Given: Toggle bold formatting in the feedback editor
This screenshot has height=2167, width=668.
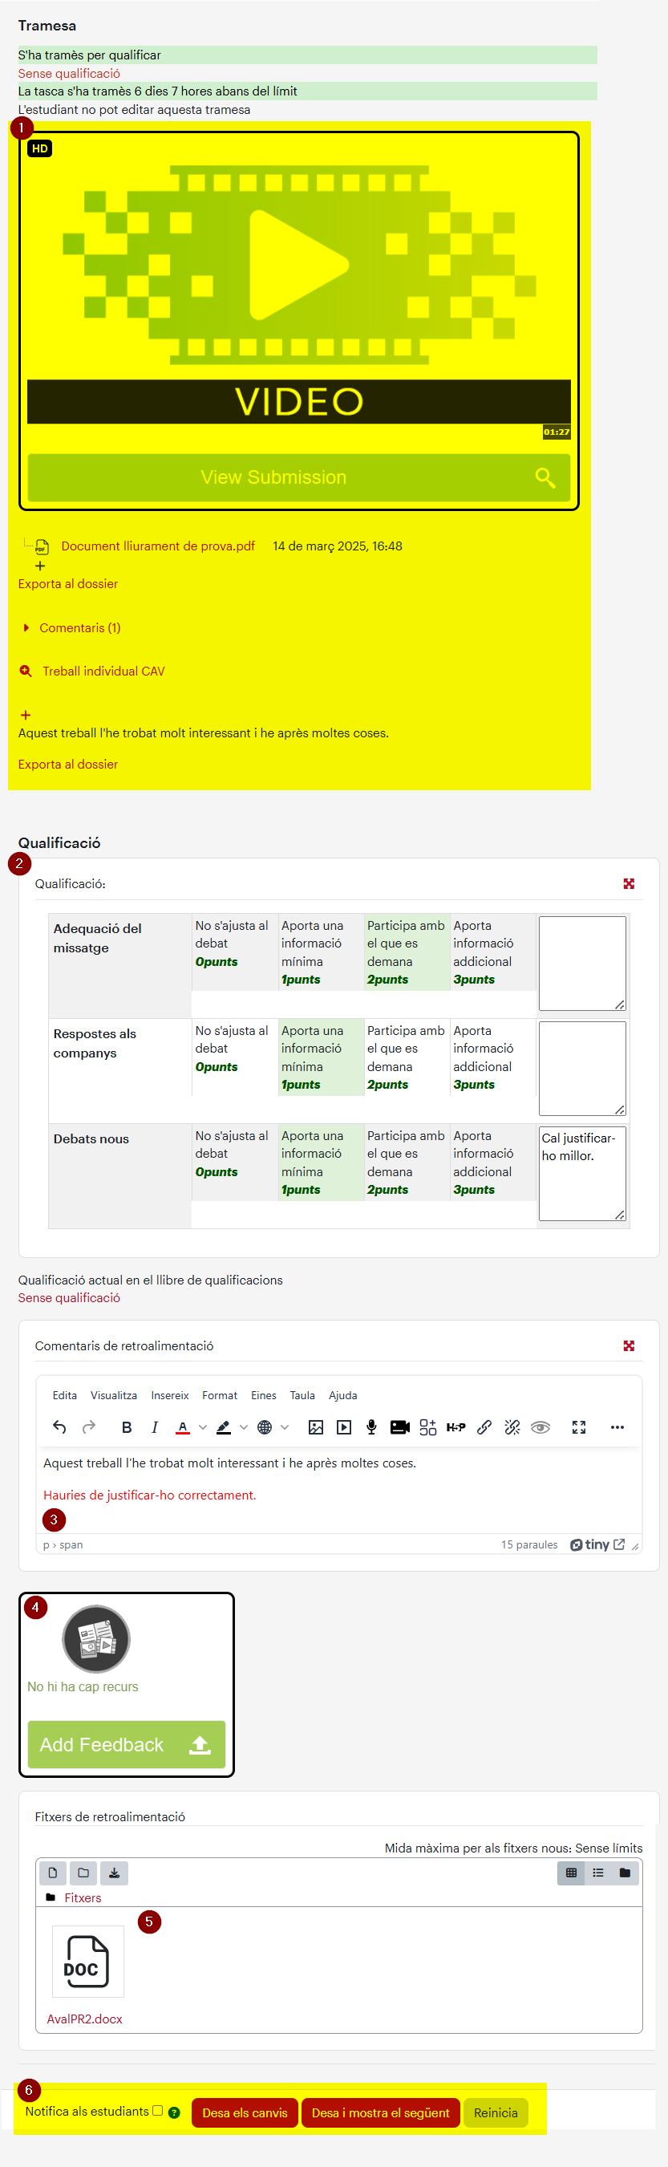Looking at the screenshot, I should 127,1426.
